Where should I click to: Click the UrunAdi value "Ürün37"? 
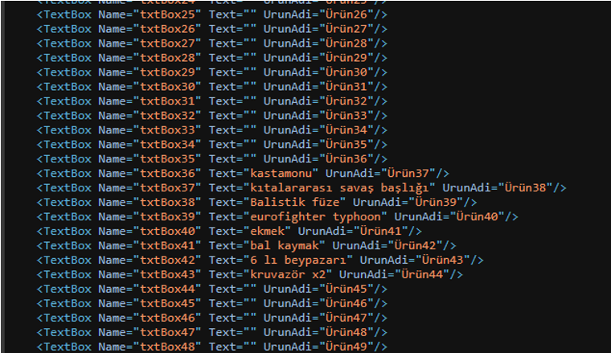408,174
